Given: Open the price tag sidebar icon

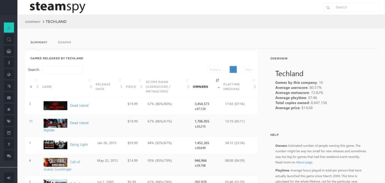Looking at the screenshot, I should coord(9,121).
